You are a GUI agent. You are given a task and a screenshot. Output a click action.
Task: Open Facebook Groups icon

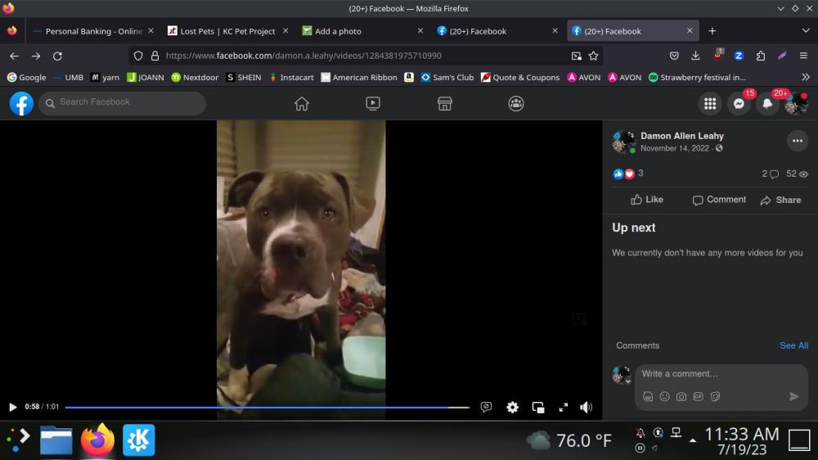[x=516, y=104]
